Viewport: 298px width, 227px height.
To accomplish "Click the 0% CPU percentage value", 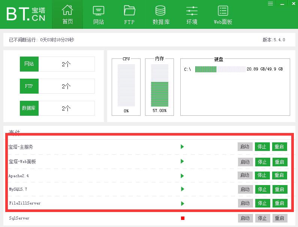I will coord(126,111).
